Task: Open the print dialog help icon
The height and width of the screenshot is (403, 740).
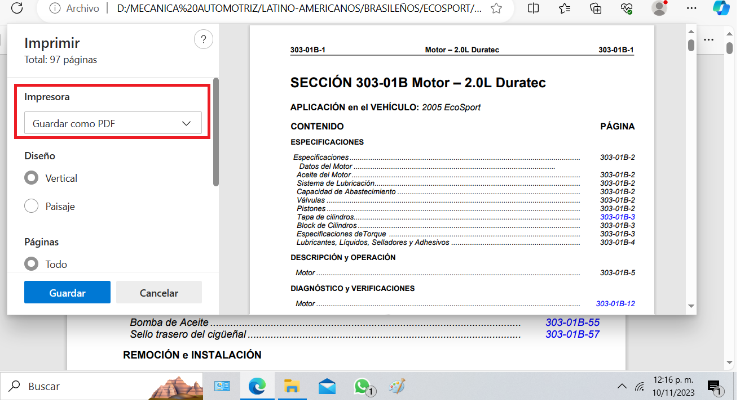Action: coord(203,40)
